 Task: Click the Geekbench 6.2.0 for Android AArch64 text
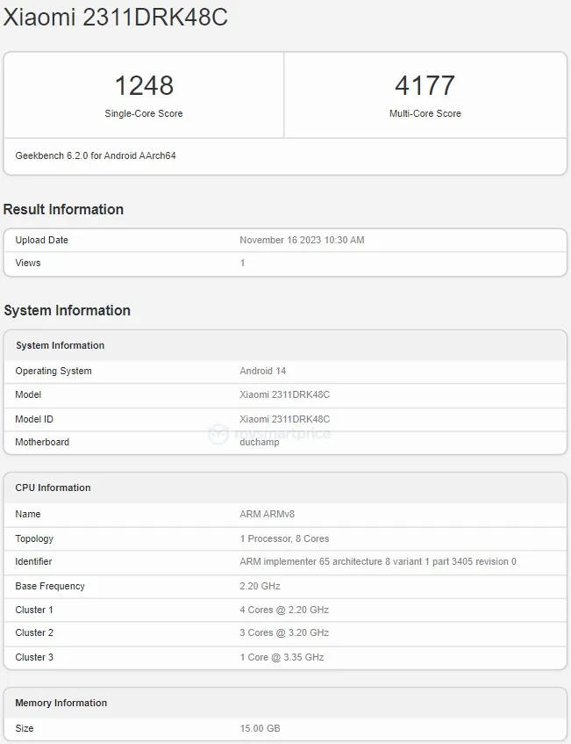tap(96, 155)
